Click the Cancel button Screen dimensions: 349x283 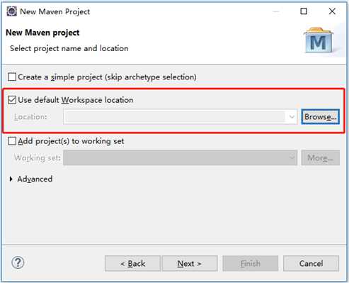[x=311, y=263]
